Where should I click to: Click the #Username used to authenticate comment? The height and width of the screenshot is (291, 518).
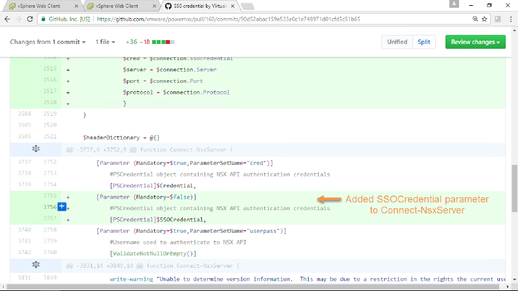coord(178,242)
